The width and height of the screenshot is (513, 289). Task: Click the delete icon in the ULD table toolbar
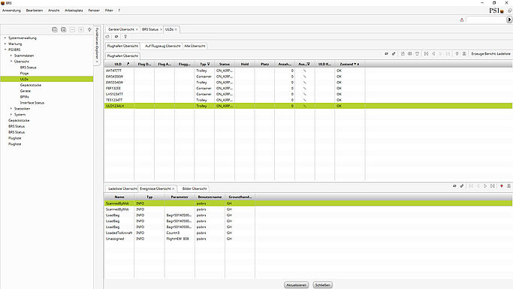point(417,53)
